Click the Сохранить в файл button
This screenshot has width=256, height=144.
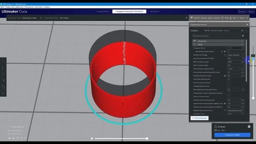[232, 135]
